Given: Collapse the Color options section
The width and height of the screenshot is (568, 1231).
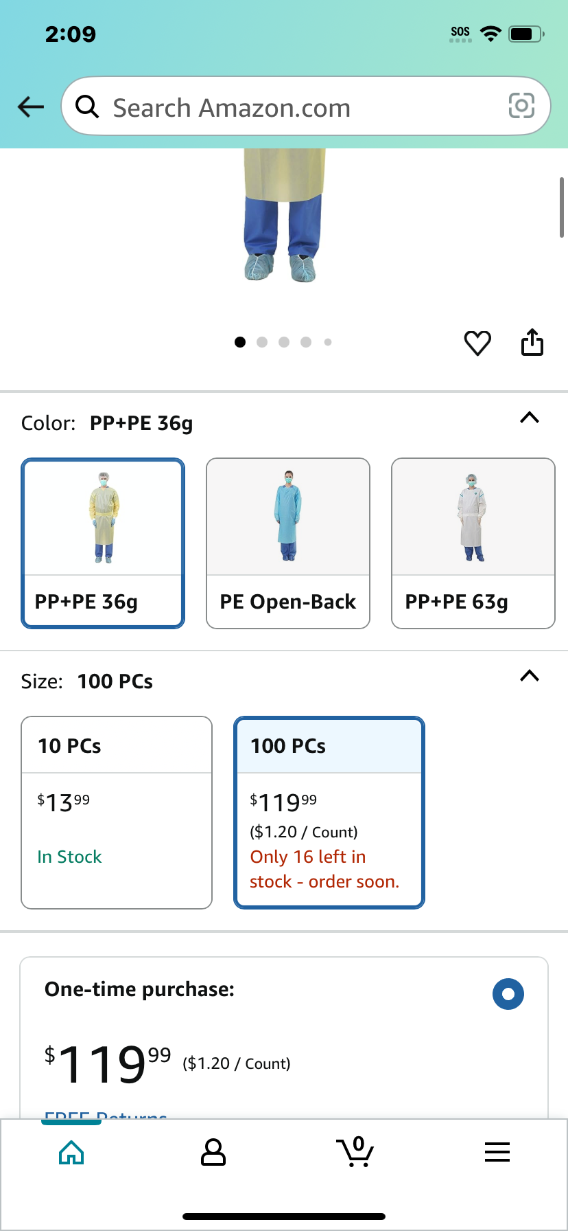Looking at the screenshot, I should 530,418.
